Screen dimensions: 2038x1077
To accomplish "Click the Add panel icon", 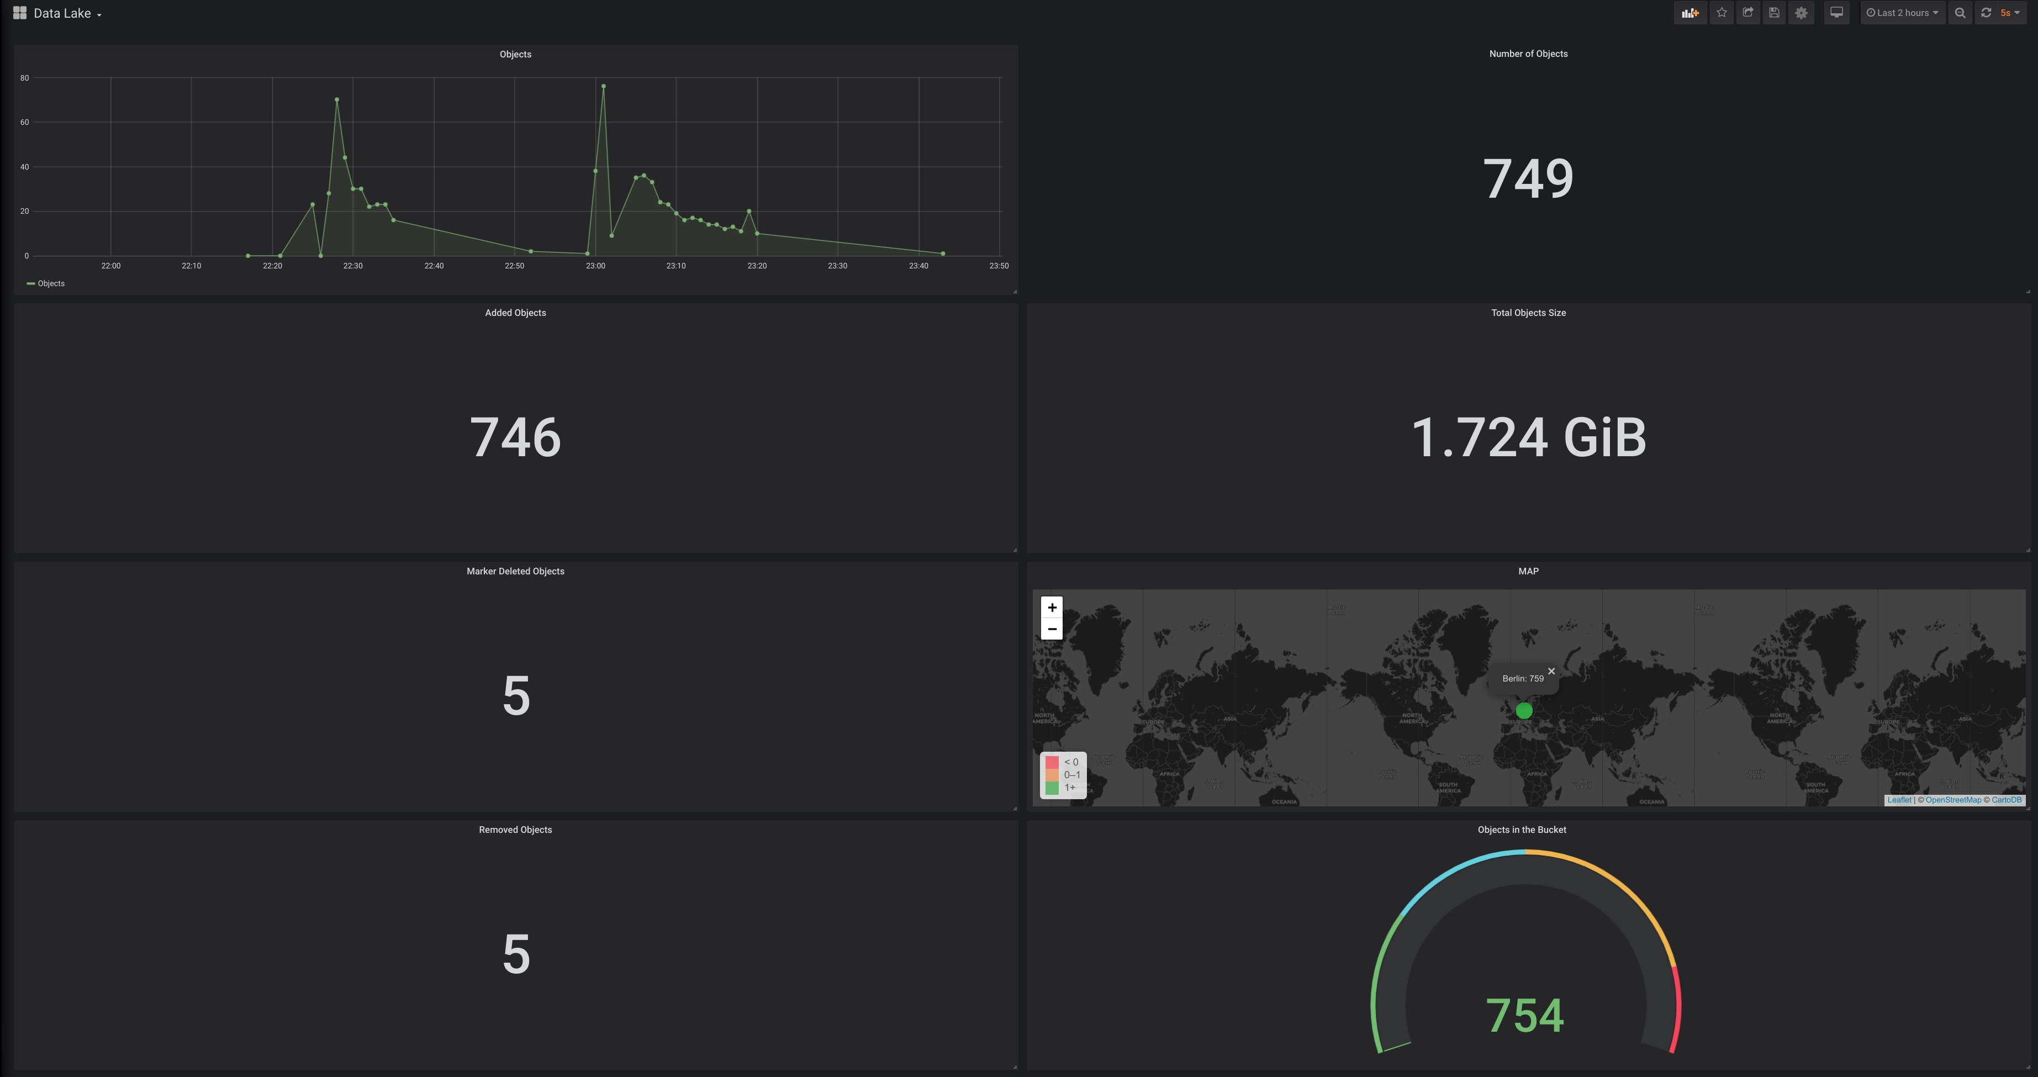I will click(x=1690, y=13).
